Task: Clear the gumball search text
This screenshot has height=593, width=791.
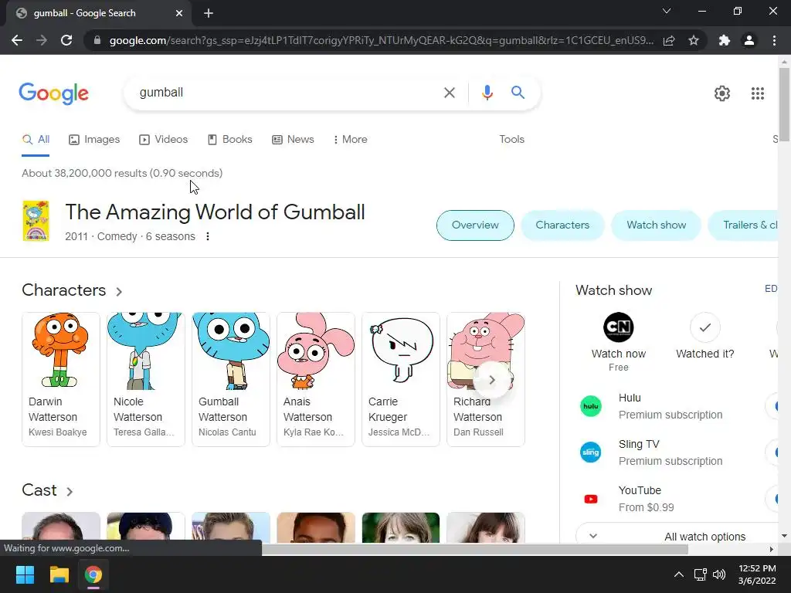Action: pos(449,93)
